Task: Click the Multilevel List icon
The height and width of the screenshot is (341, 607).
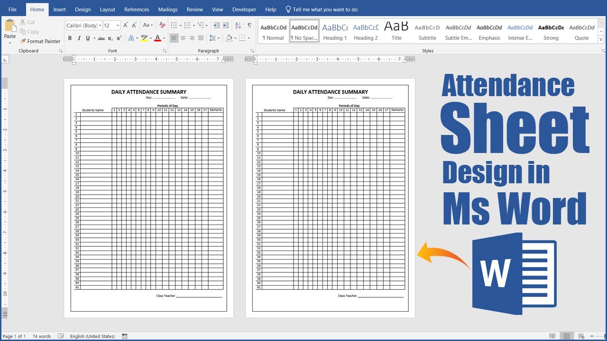Action: (x=201, y=26)
